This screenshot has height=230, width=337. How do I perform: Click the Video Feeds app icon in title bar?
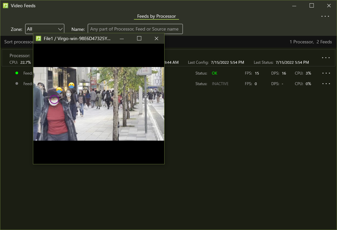[x=5, y=6]
